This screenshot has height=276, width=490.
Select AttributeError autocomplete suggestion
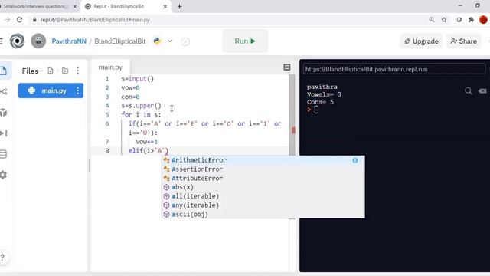pyautogui.click(x=263, y=179)
